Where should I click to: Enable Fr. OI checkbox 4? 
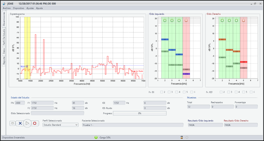click(x=177, y=92)
